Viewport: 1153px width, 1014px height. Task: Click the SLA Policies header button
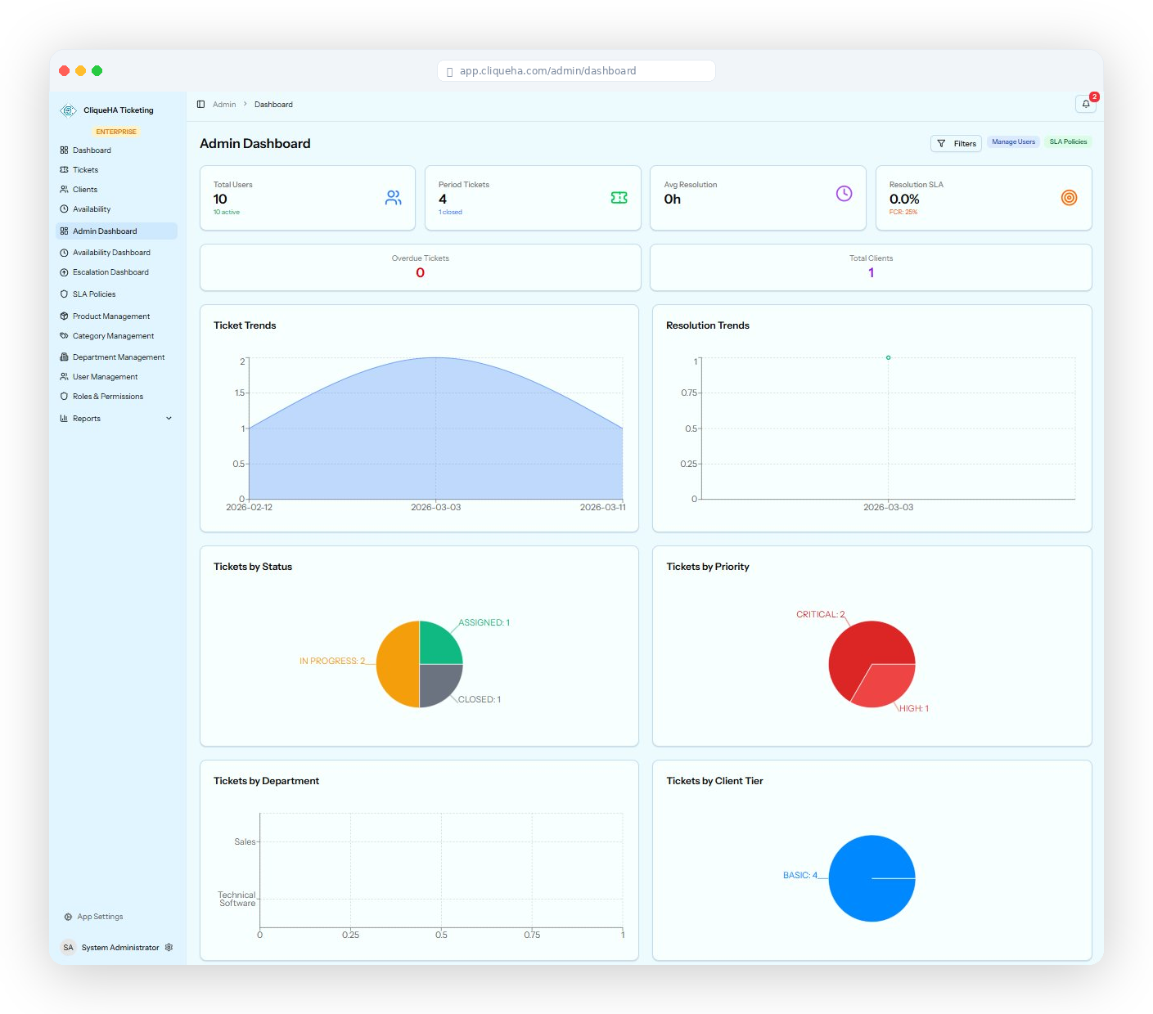(1068, 142)
